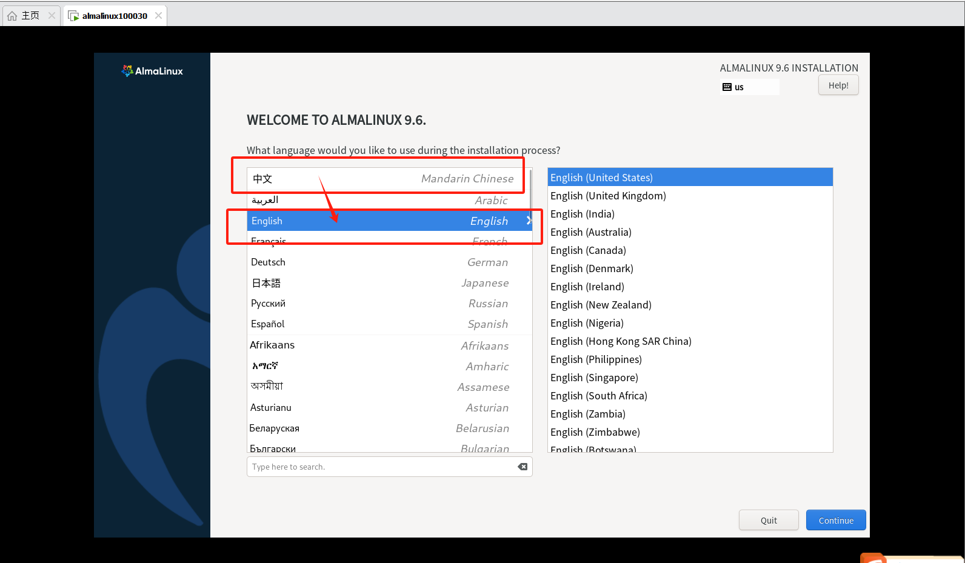Click the Quit button
This screenshot has width=965, height=563.
769,520
